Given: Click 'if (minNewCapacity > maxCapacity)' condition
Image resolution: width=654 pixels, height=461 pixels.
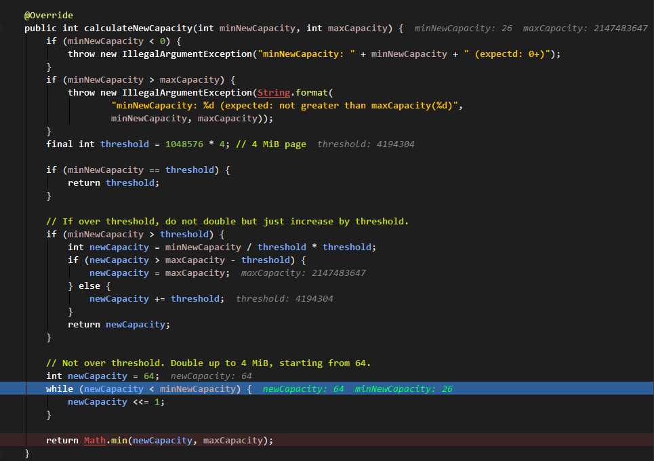Looking at the screenshot, I should (135, 80).
